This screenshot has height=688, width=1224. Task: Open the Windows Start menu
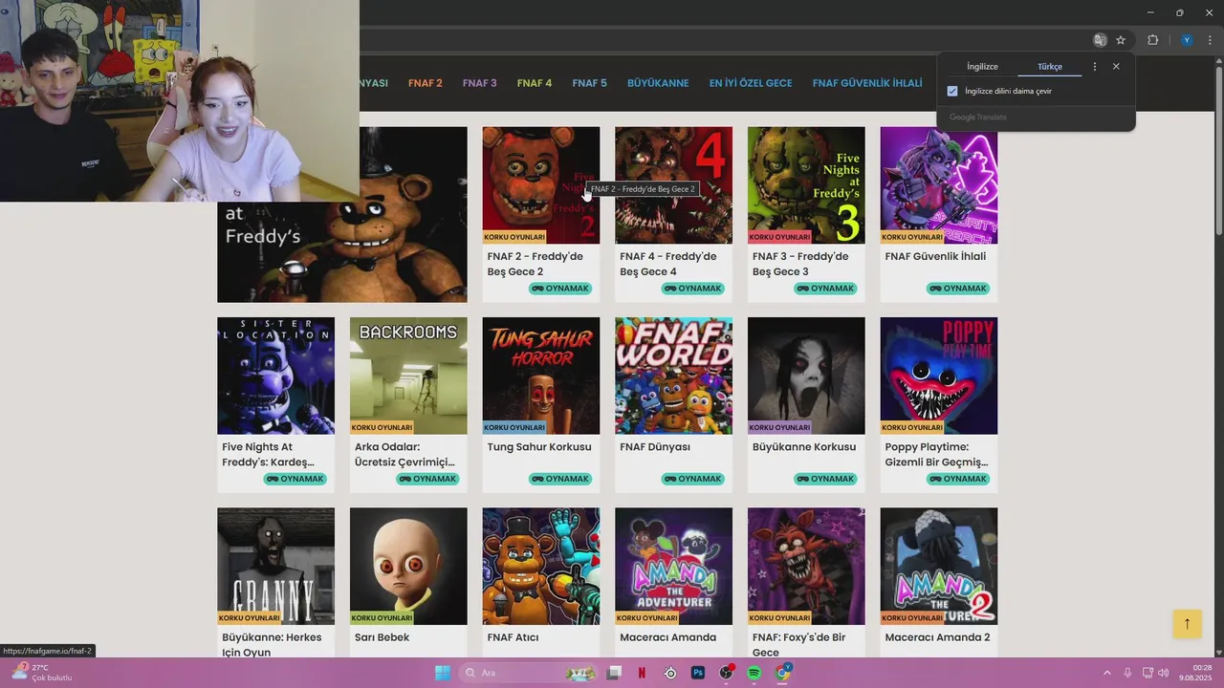point(443,673)
